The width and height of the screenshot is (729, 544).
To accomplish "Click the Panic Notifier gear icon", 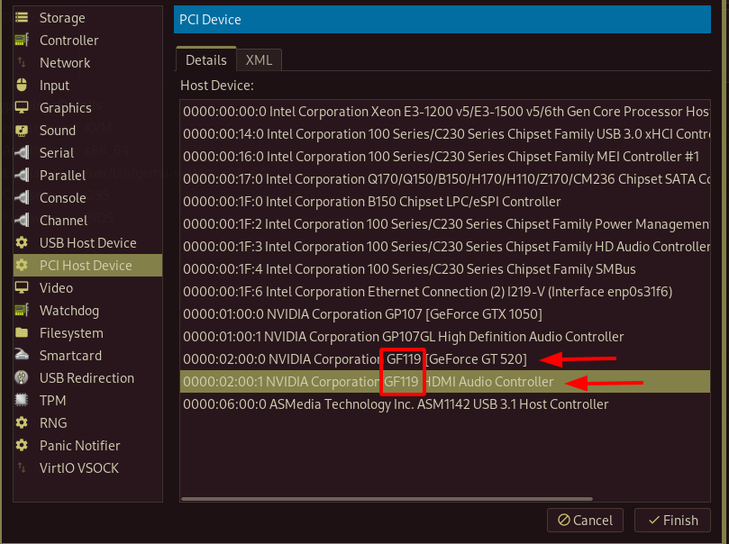I will click(22, 446).
